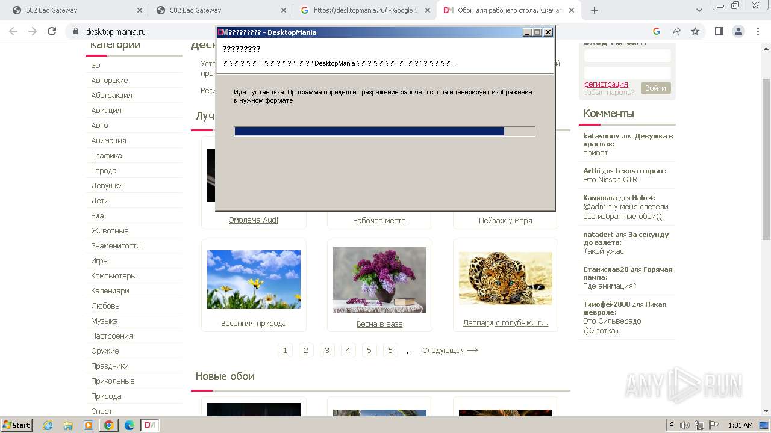
Task: Go to pagination page 6
Action: click(x=390, y=351)
